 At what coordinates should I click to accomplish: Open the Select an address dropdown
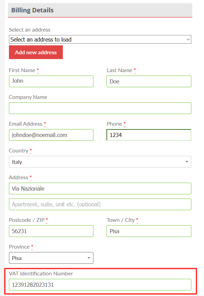100,39
